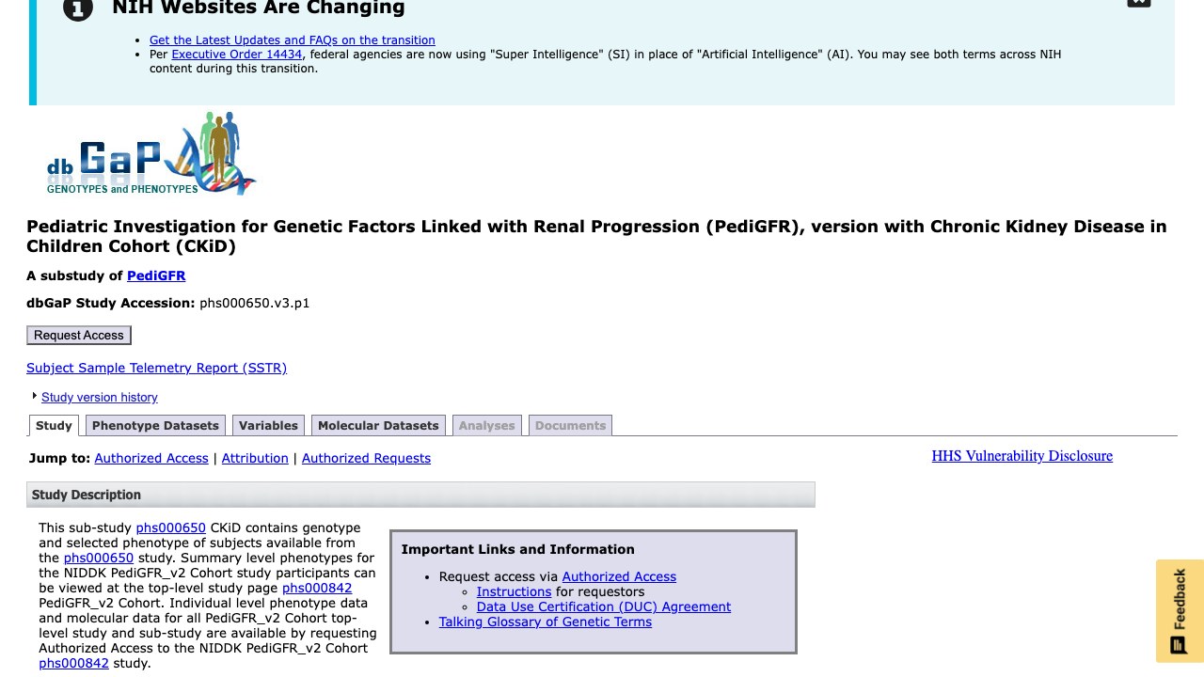
Task: Expand the Study version history triangle
Action: click(x=34, y=396)
